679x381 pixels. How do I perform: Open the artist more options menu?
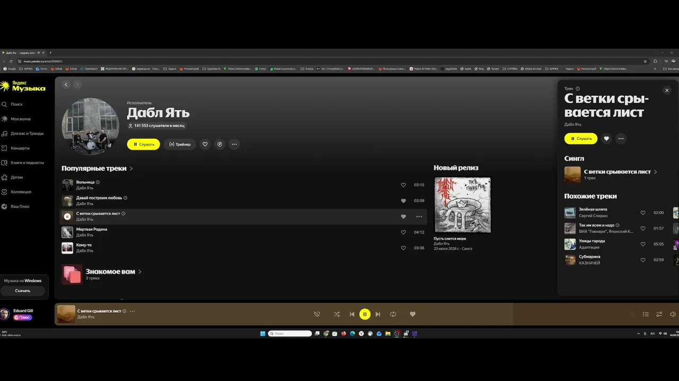(x=234, y=144)
